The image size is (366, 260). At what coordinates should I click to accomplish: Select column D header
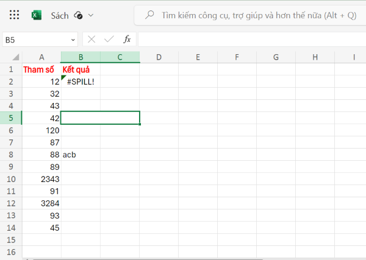(159, 57)
